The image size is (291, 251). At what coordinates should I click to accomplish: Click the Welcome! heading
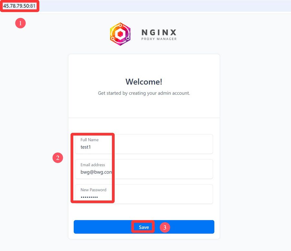pos(144,82)
